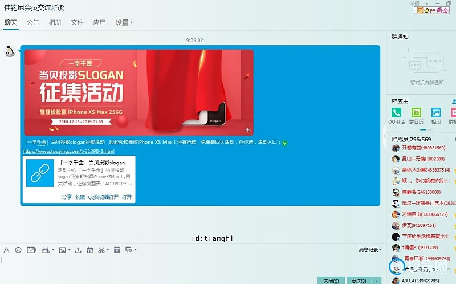Open the 设置 dropdown menu

124,22
